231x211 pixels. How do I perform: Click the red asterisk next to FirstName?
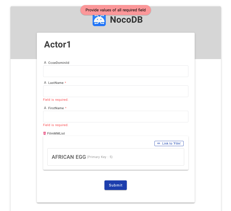pyautogui.click(x=65, y=108)
